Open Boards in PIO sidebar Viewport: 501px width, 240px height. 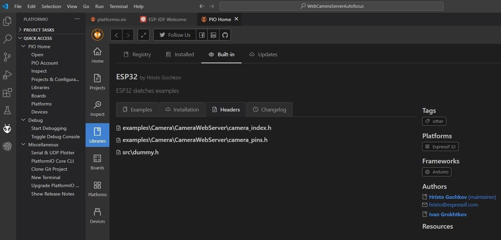point(97,162)
